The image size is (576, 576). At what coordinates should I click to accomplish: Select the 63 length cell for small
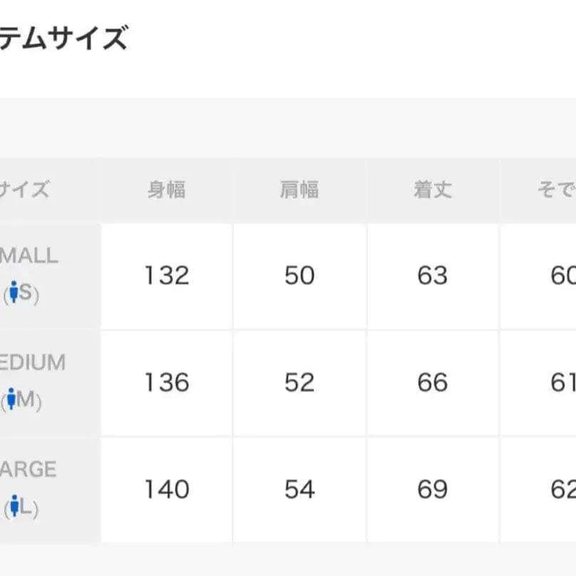[x=433, y=276]
